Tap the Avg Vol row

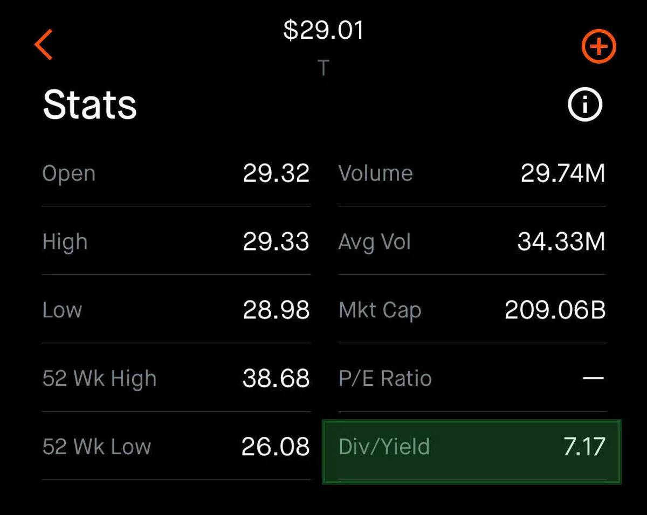tap(471, 242)
